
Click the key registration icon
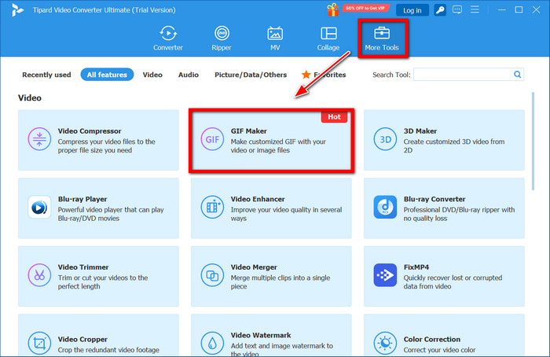pos(441,10)
